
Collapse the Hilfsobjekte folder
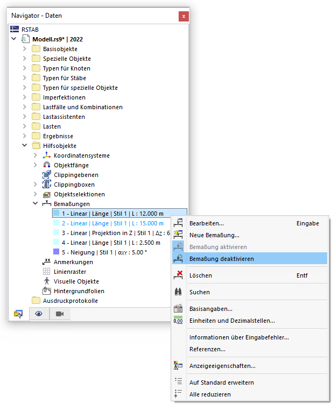coord(25,145)
